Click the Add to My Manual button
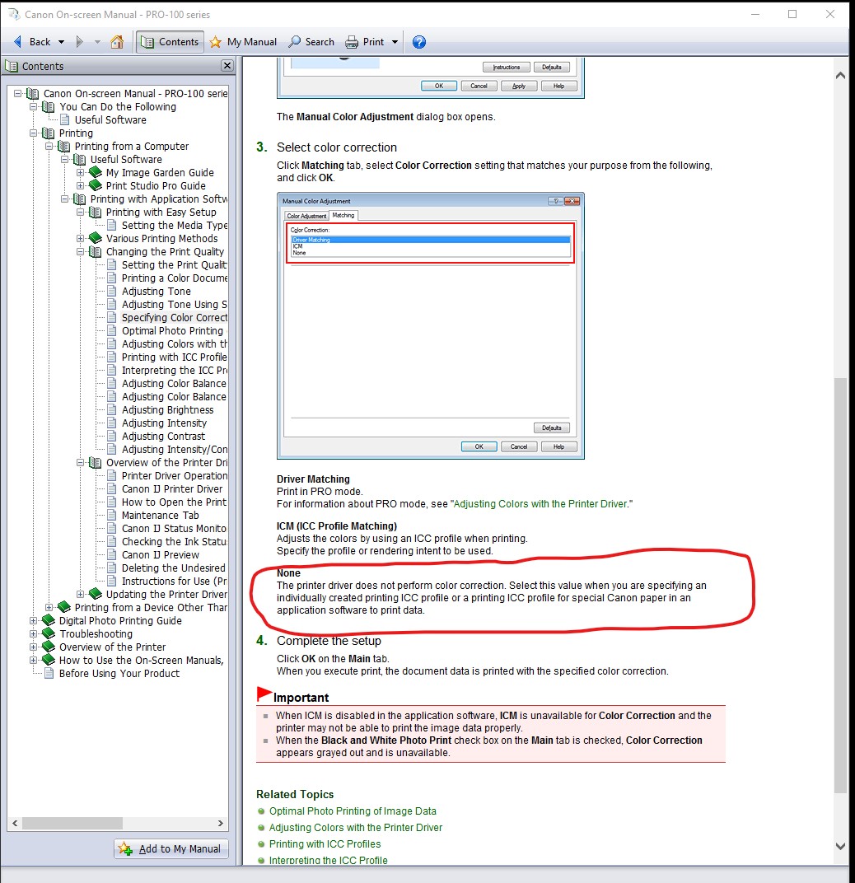The width and height of the screenshot is (855, 883). click(x=171, y=848)
